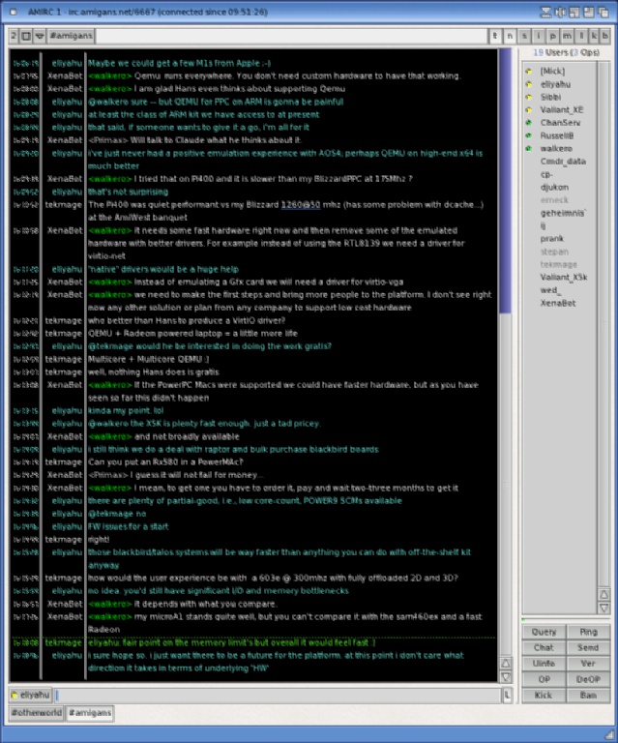Switch to the #otherworld channel tab
Image resolution: width=618 pixels, height=743 pixels.
pos(37,713)
